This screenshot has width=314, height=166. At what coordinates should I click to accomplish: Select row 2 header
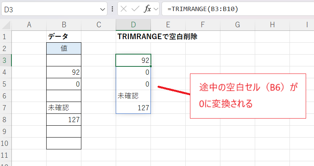6,49
